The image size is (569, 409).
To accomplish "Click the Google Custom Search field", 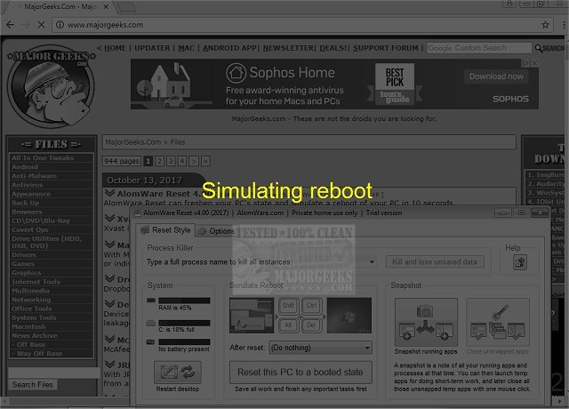I will [x=479, y=48].
